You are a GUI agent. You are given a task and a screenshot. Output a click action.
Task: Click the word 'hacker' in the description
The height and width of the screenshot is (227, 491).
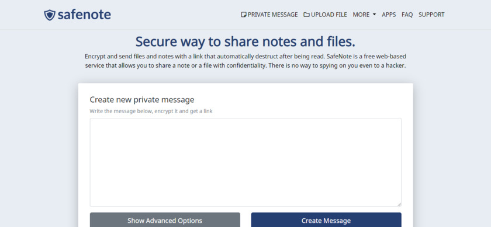(x=397, y=66)
